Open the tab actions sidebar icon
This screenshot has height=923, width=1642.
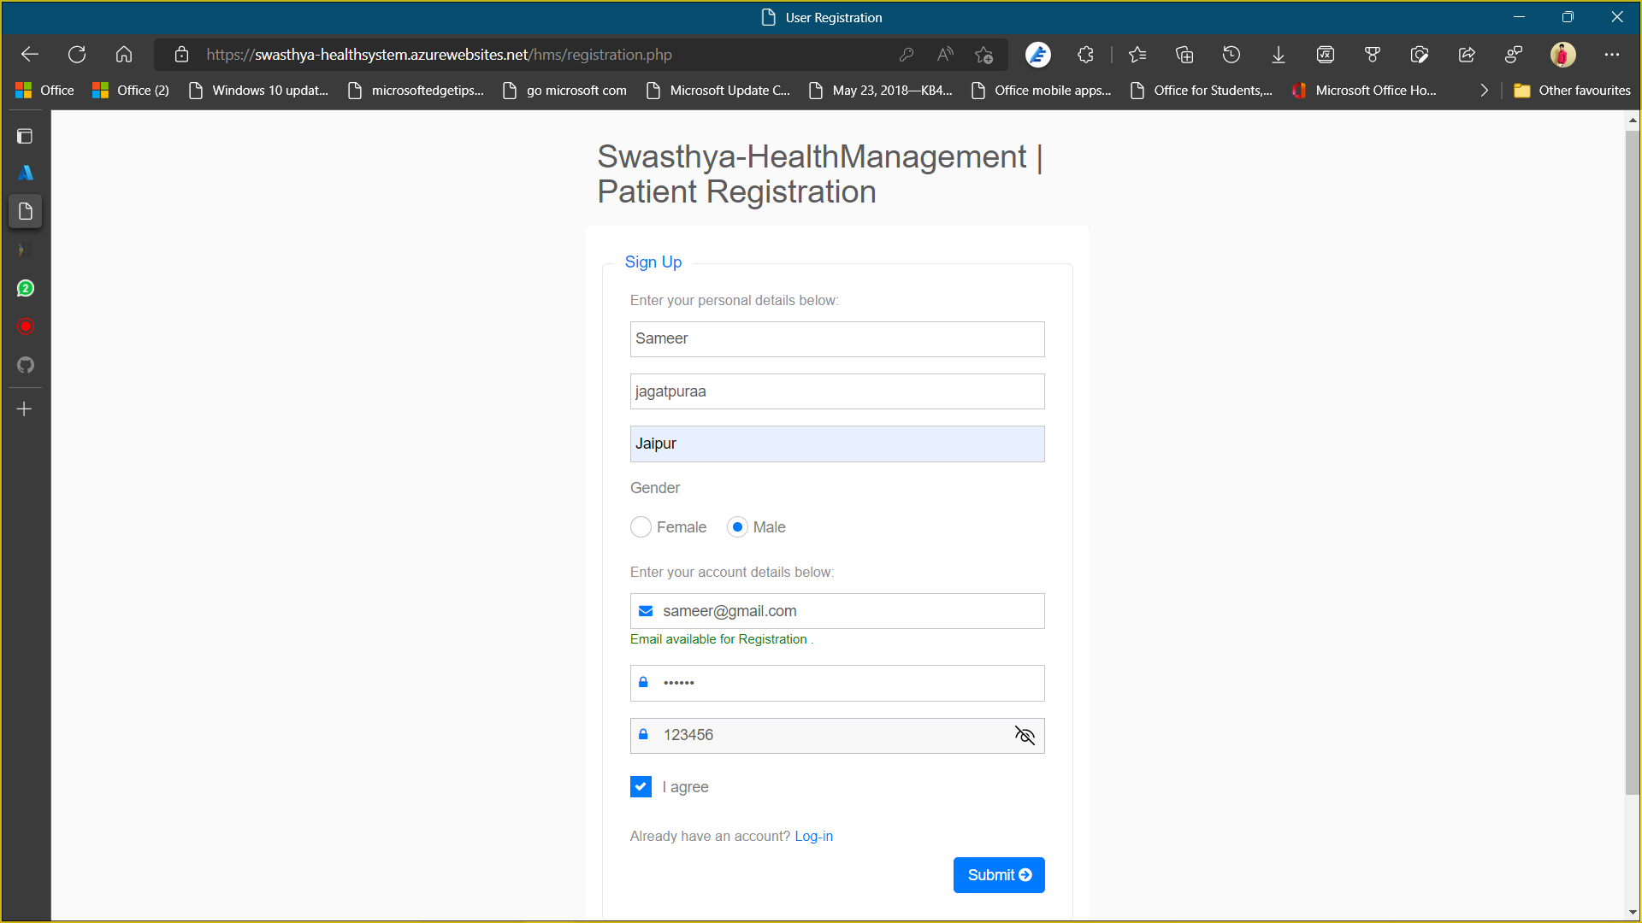click(25, 136)
